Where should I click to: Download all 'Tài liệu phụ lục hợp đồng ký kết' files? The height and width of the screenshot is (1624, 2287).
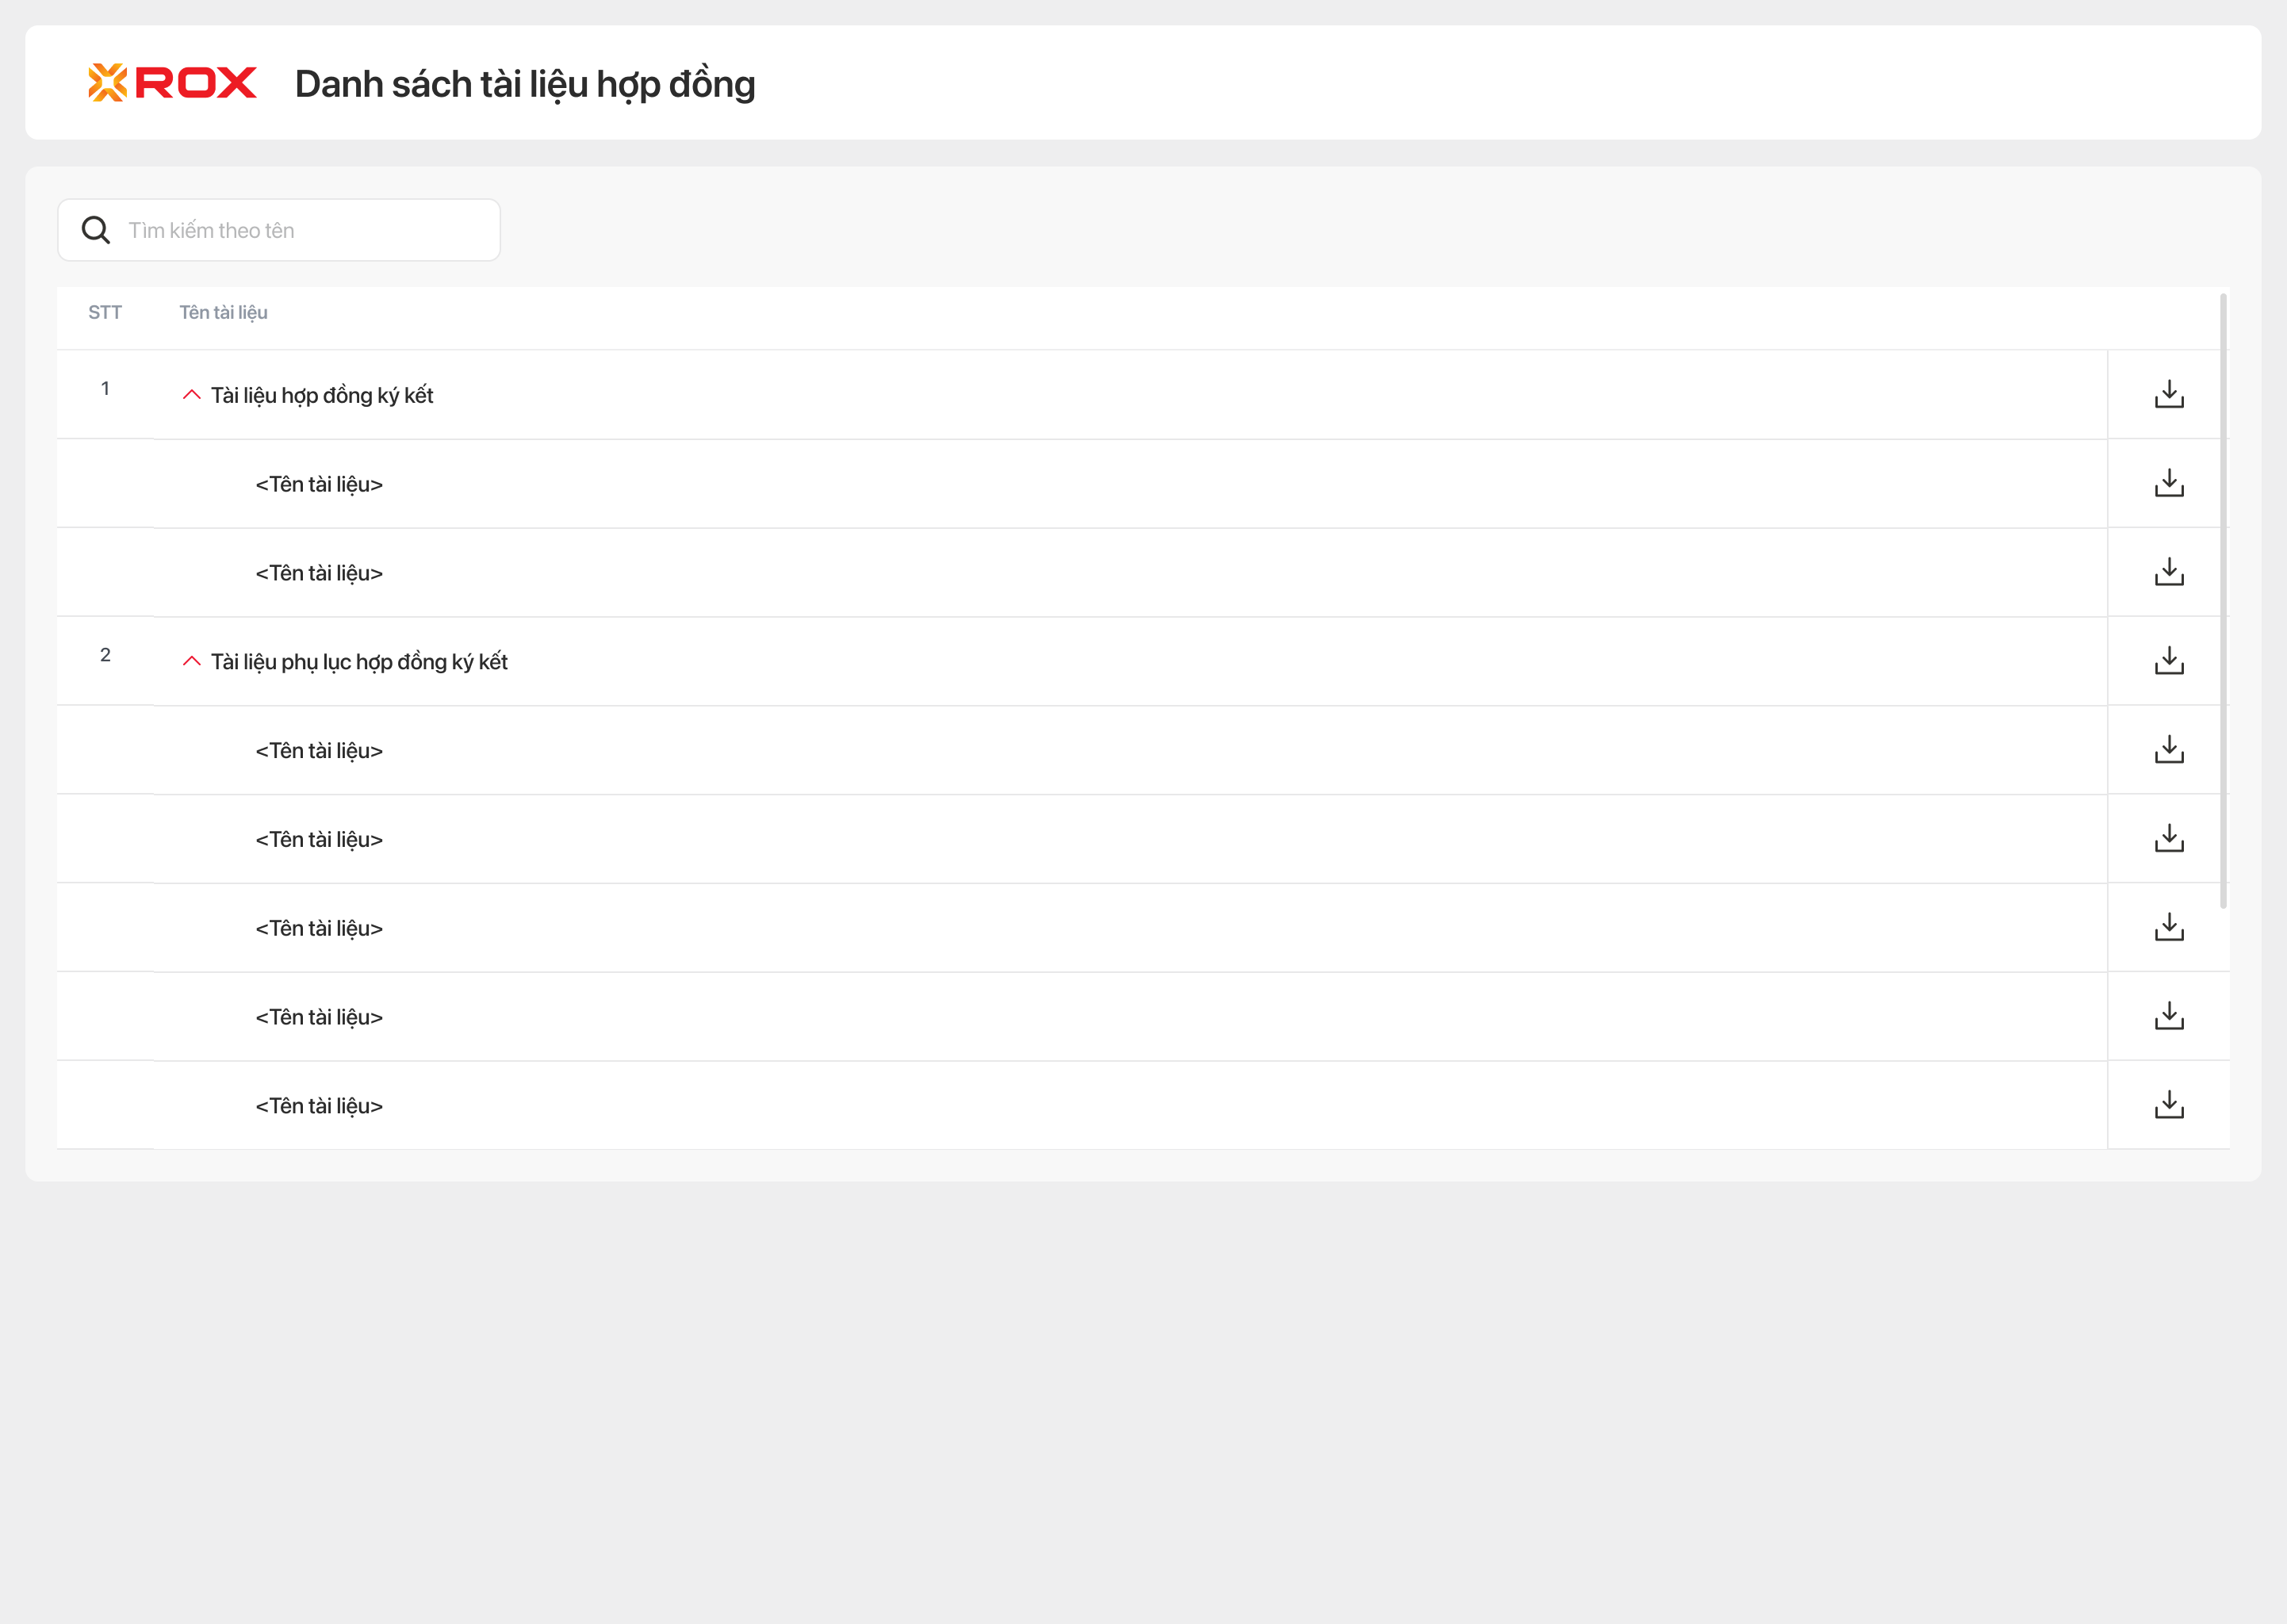pos(2168,661)
